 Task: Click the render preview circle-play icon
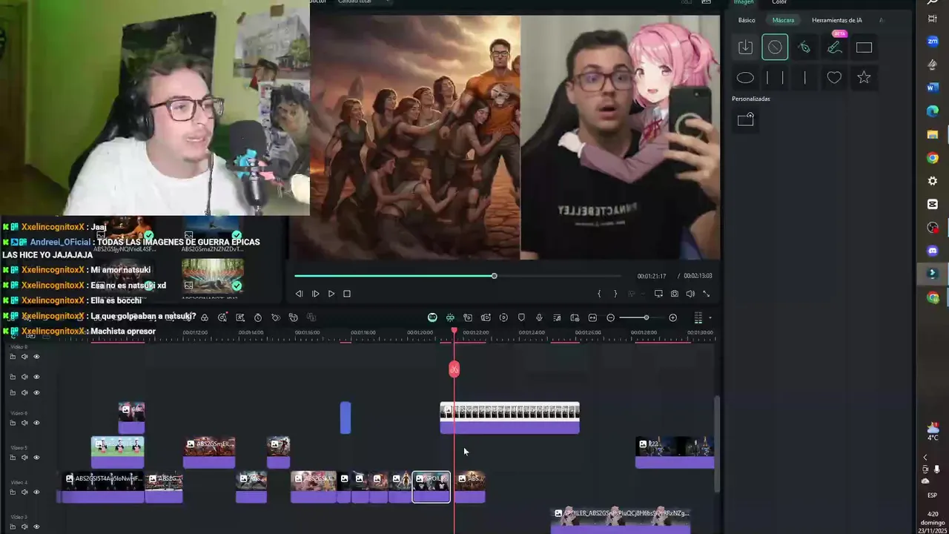(x=503, y=317)
